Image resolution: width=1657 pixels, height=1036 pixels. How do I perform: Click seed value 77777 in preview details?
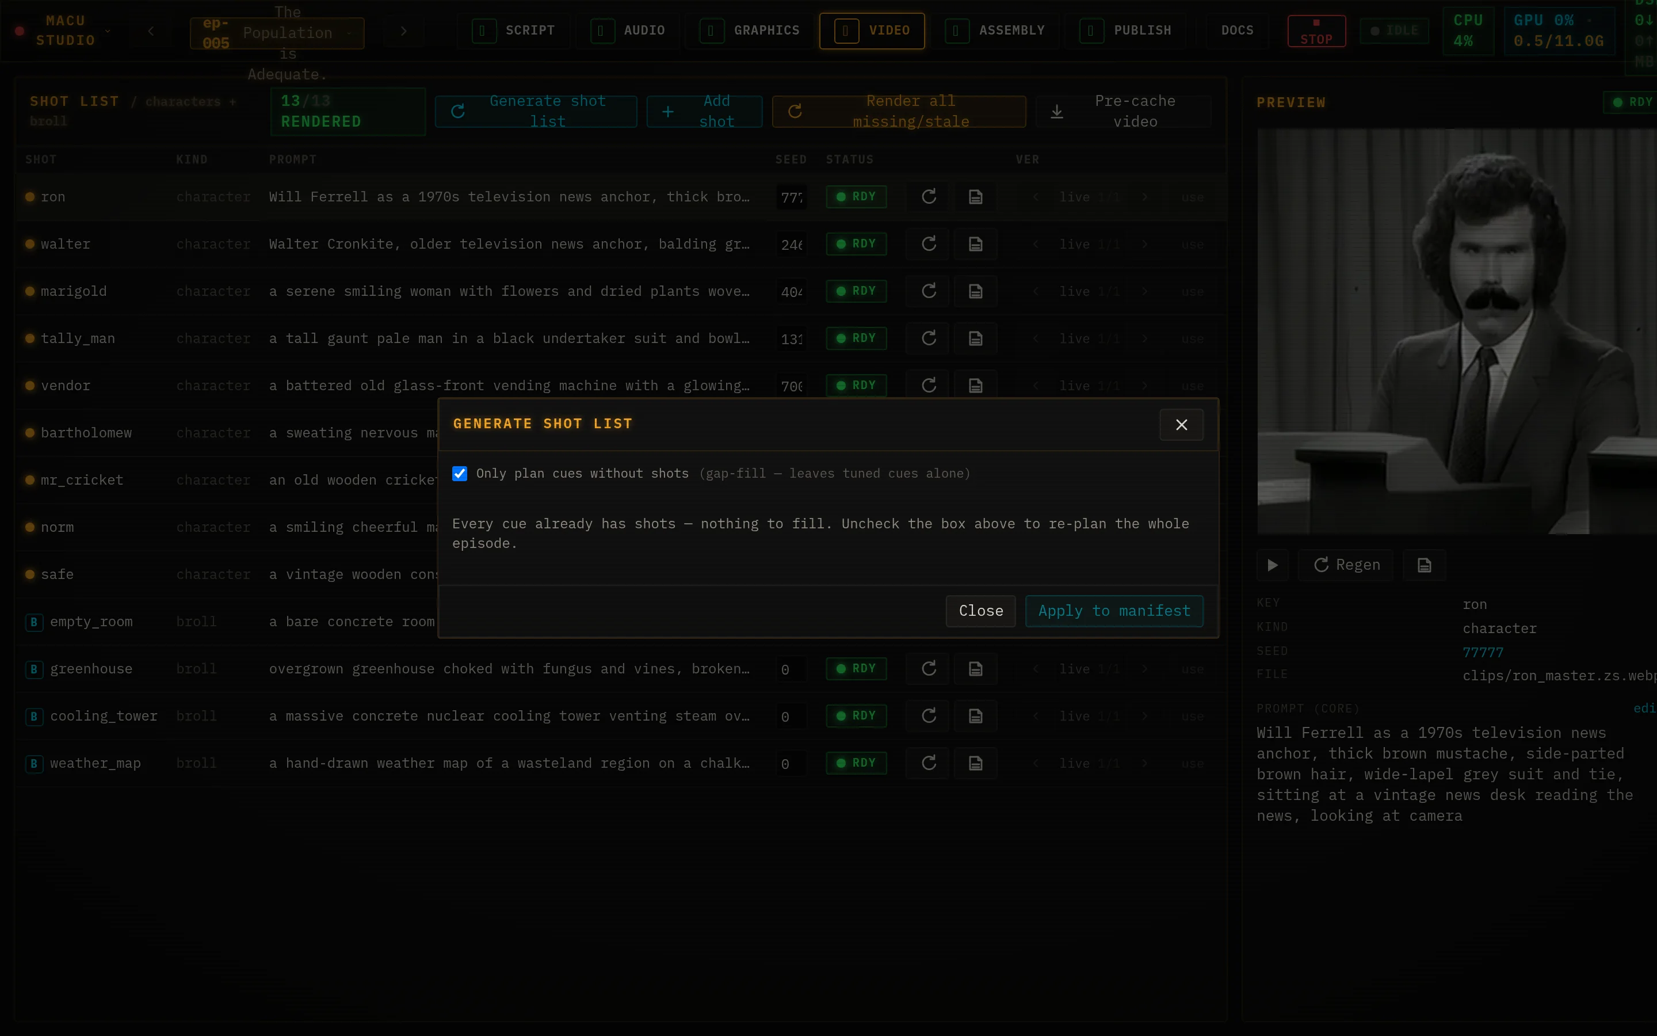coord(1483,652)
